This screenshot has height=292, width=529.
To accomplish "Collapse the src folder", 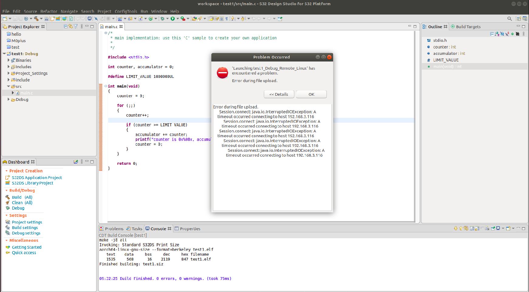I will (9, 86).
